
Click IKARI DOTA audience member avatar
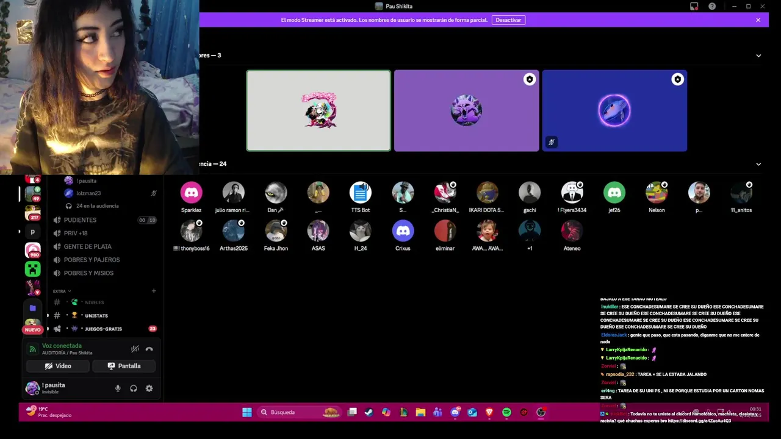tap(487, 193)
